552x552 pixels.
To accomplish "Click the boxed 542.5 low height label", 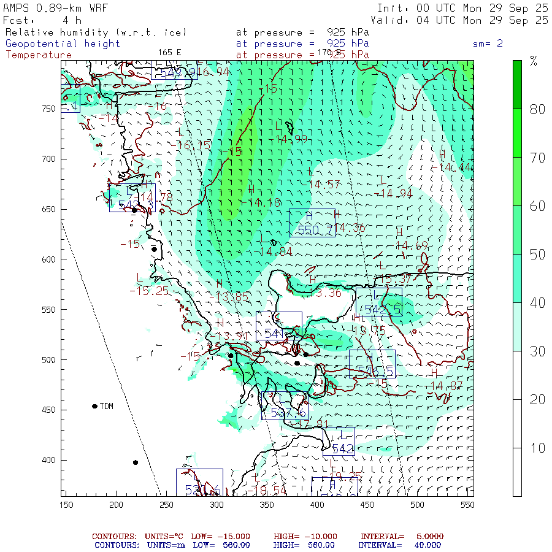I will (x=379, y=302).
